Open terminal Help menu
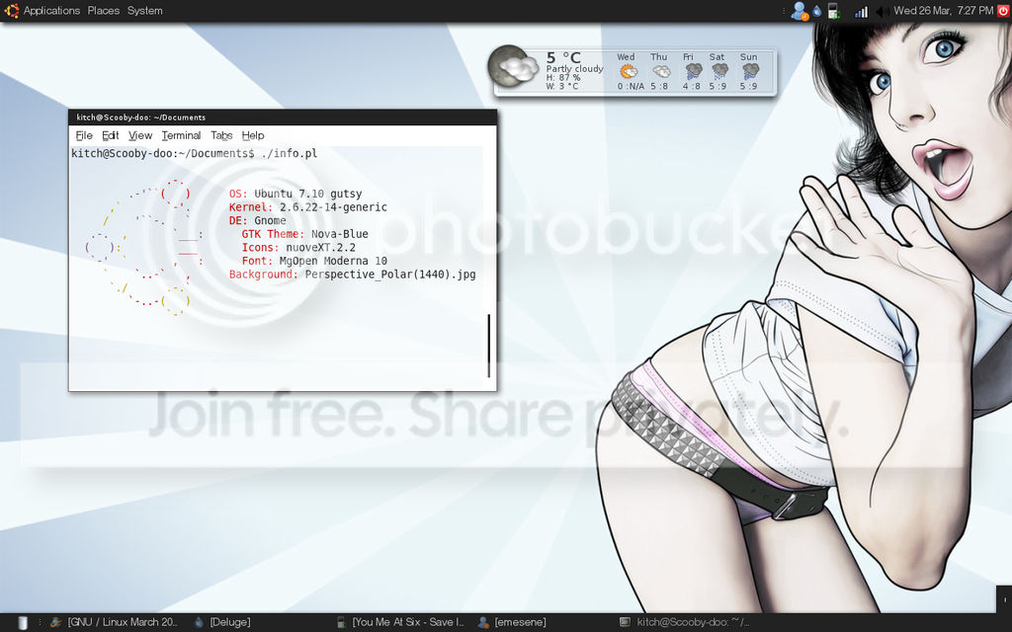 point(253,135)
